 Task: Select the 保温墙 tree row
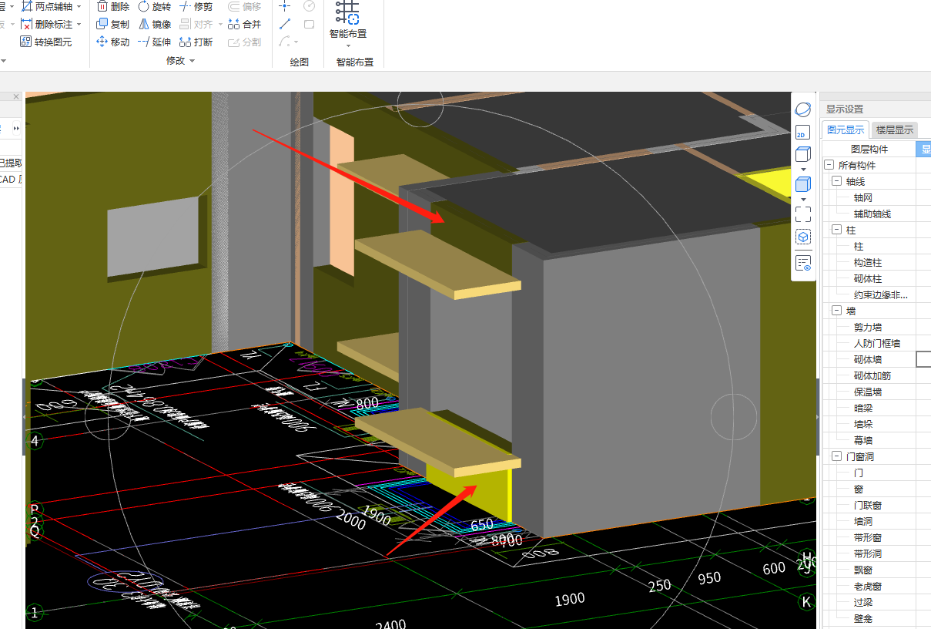coord(869,392)
